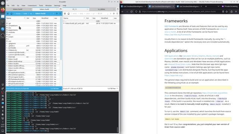This screenshot has height=134, width=239.
Task: Click the terminal scrollbar in Krusader
Action: coord(117,130)
